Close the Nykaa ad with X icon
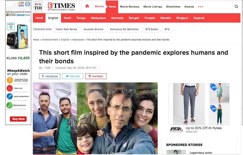243x155 pixels. tap(228, 84)
